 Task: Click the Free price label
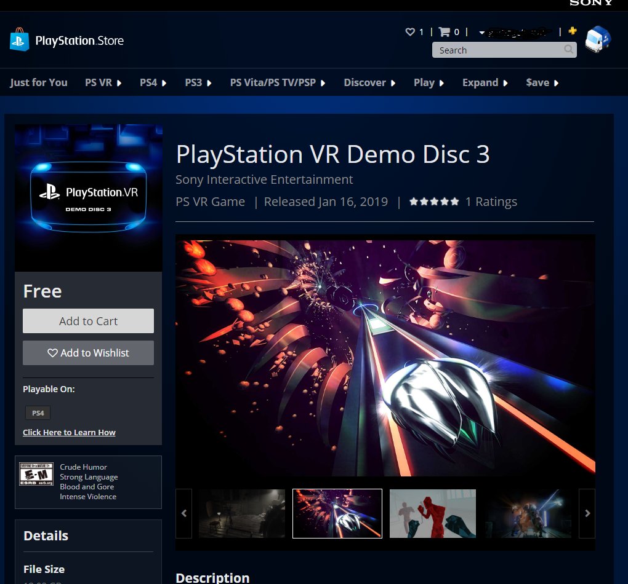coord(42,291)
